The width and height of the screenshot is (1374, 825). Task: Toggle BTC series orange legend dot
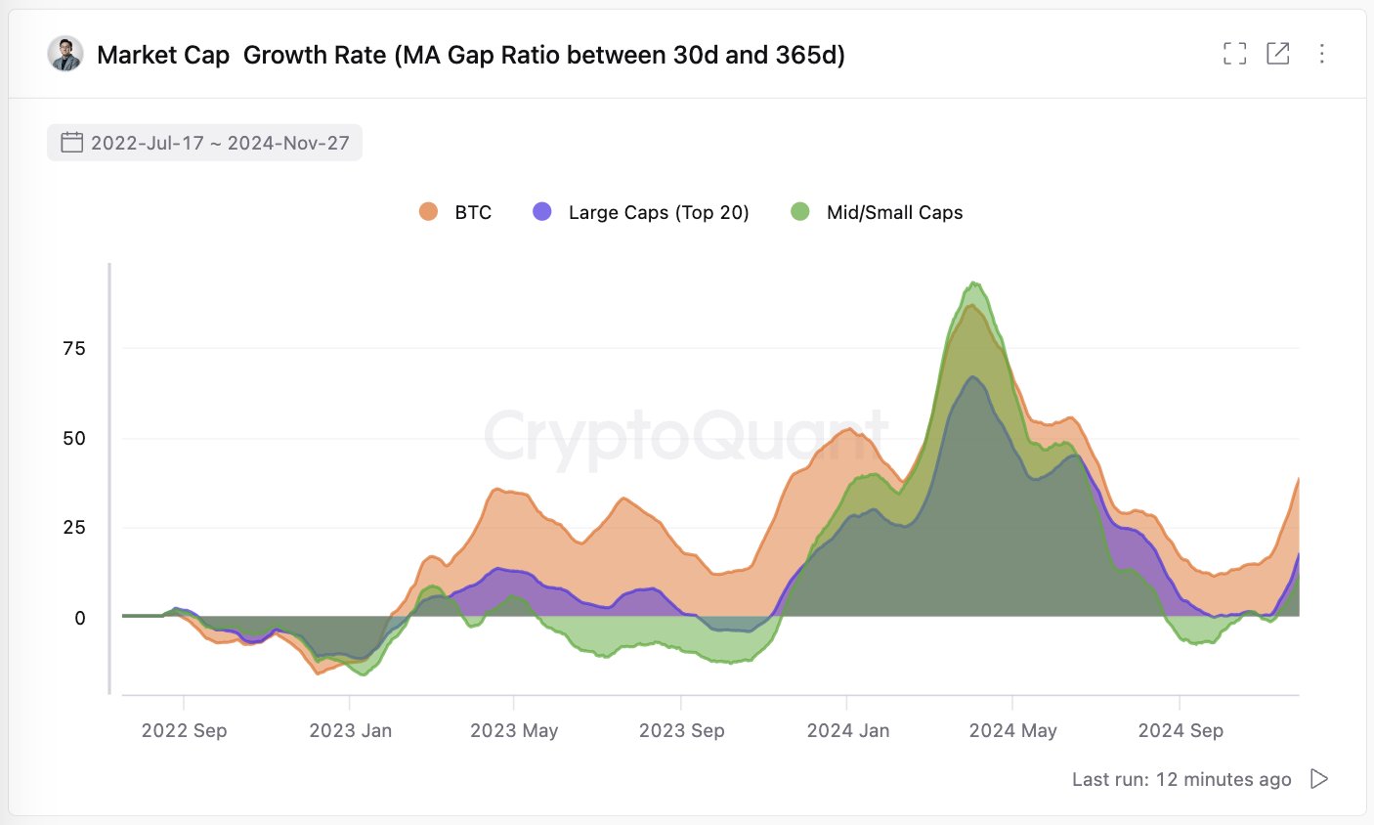[x=428, y=212]
